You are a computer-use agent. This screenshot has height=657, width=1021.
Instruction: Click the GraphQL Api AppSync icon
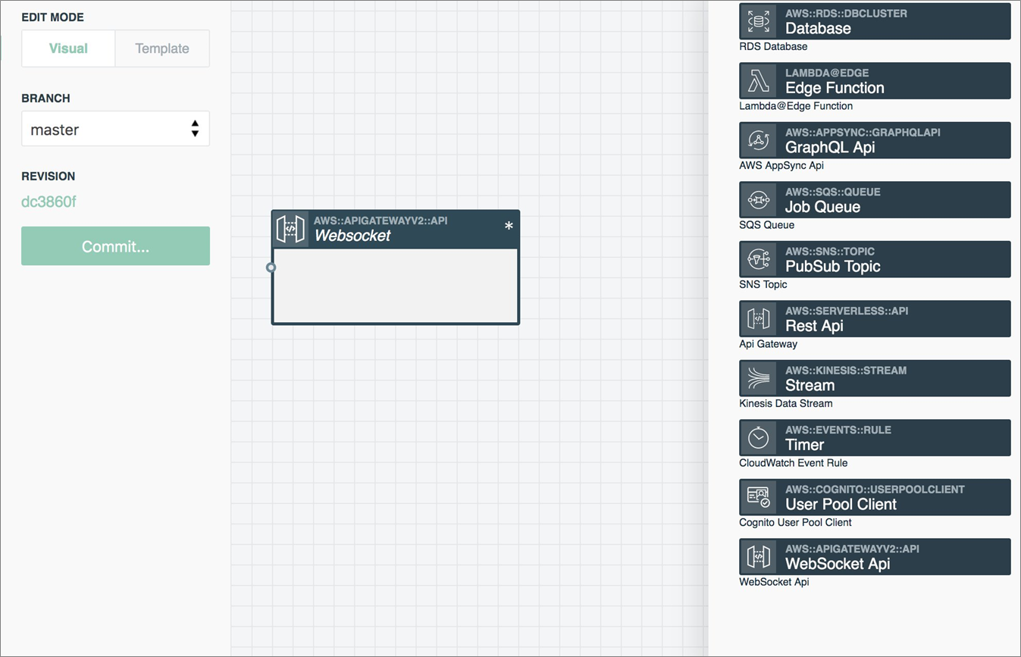pos(758,140)
